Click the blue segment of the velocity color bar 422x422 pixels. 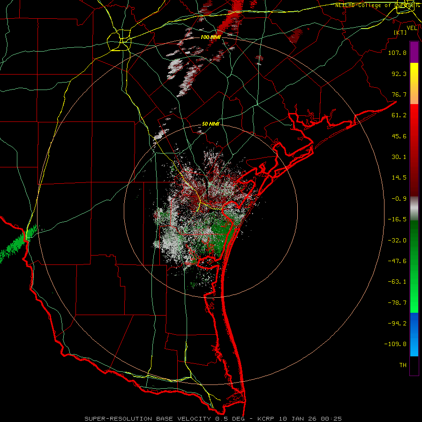click(414, 334)
